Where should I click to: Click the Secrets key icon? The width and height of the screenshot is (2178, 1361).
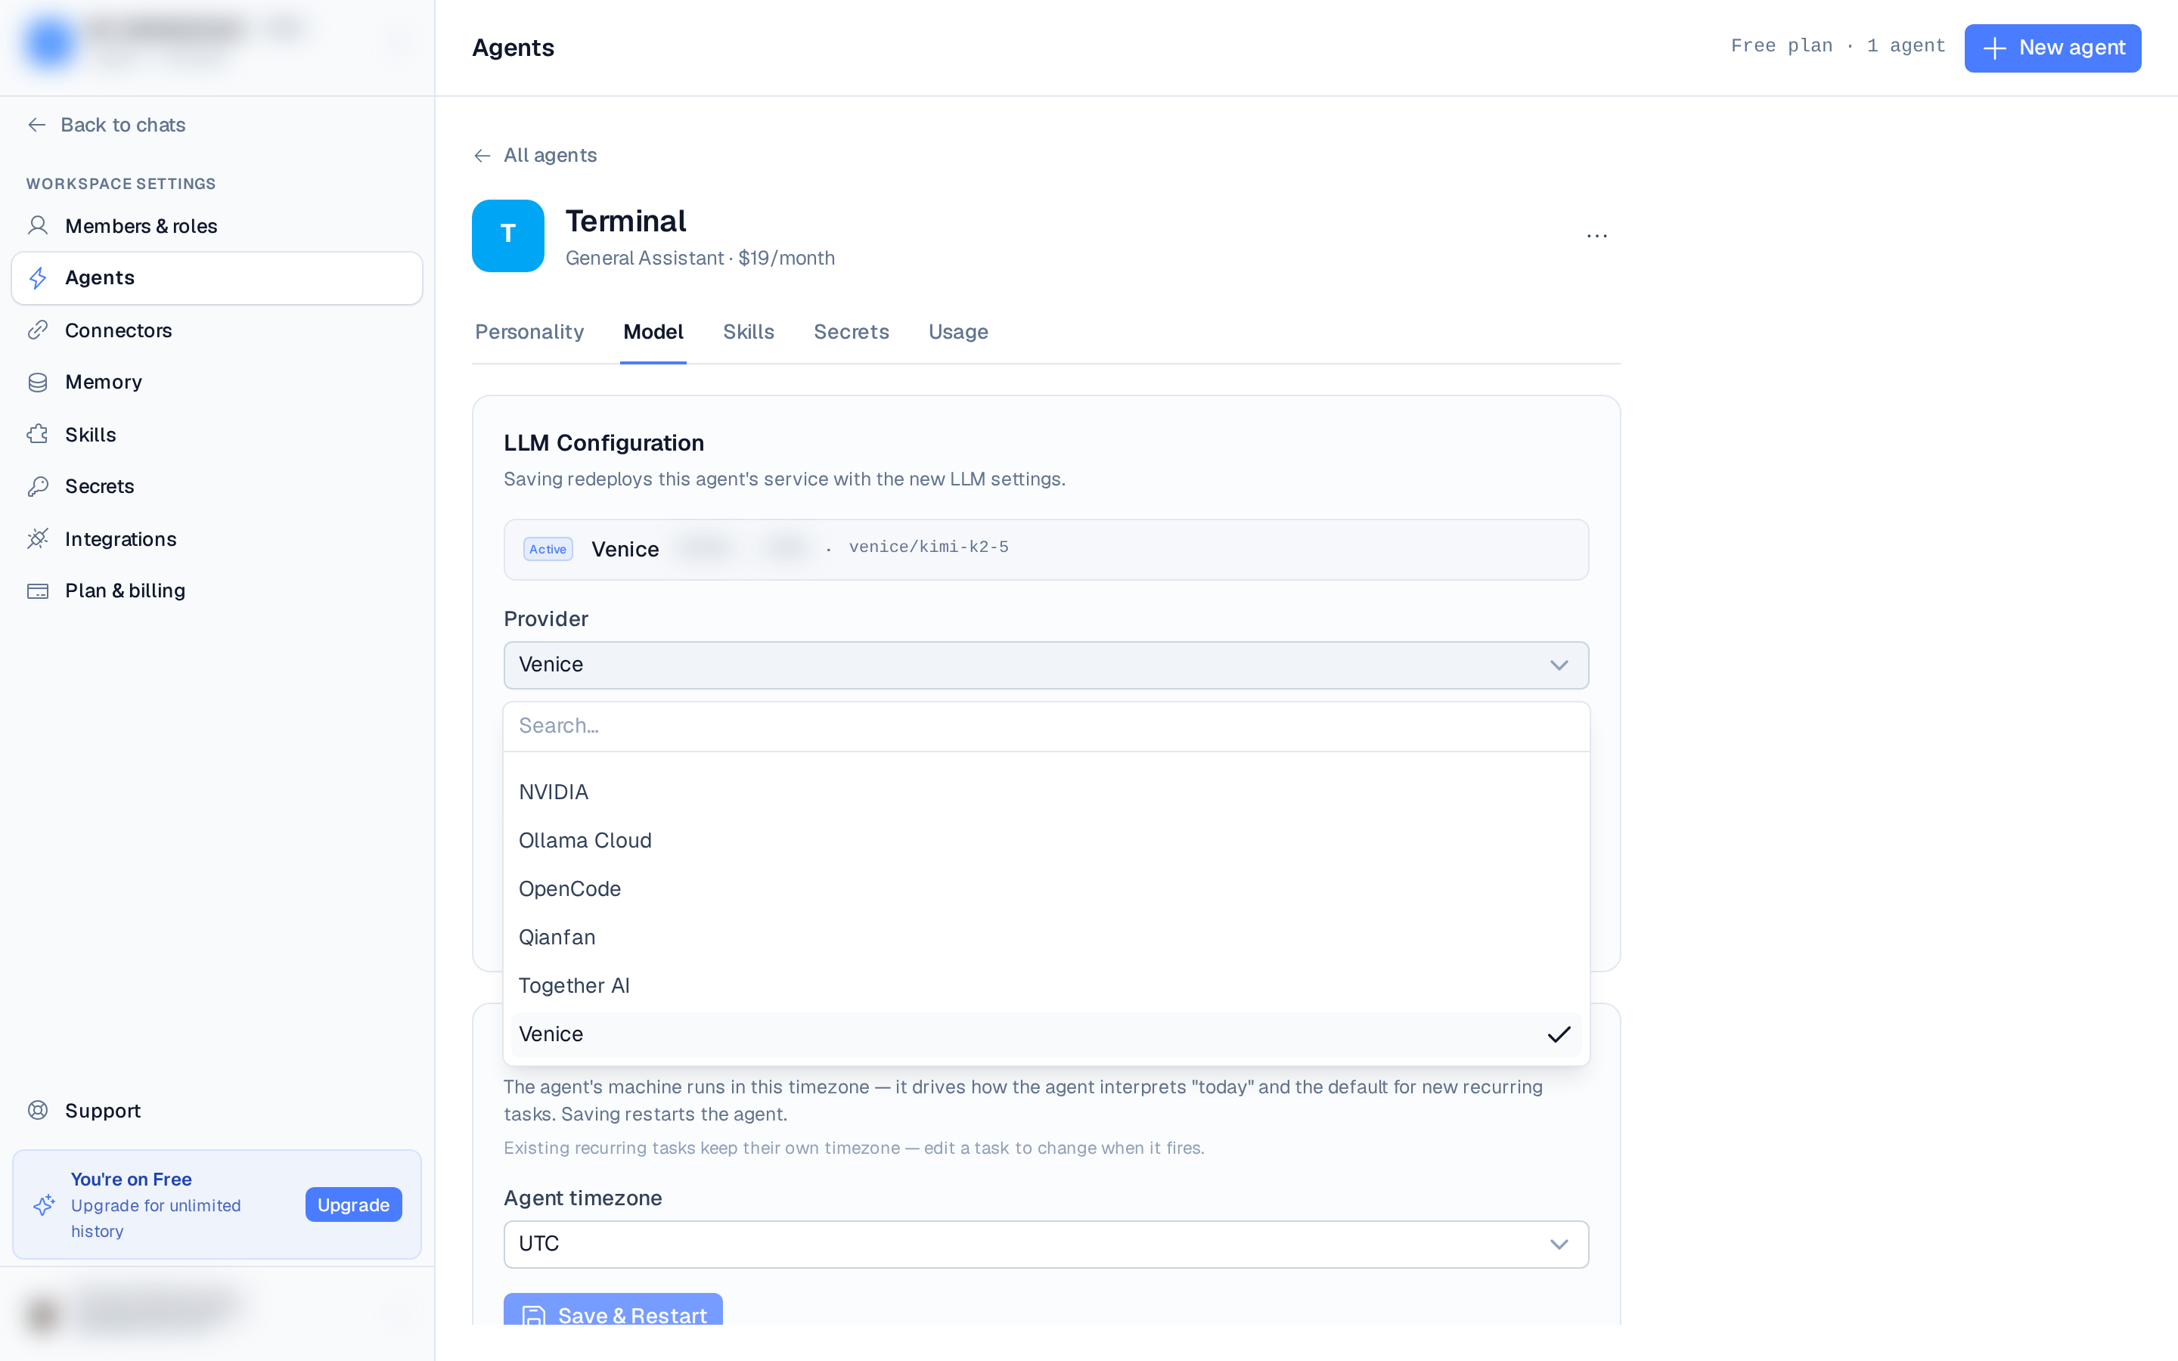coord(38,487)
